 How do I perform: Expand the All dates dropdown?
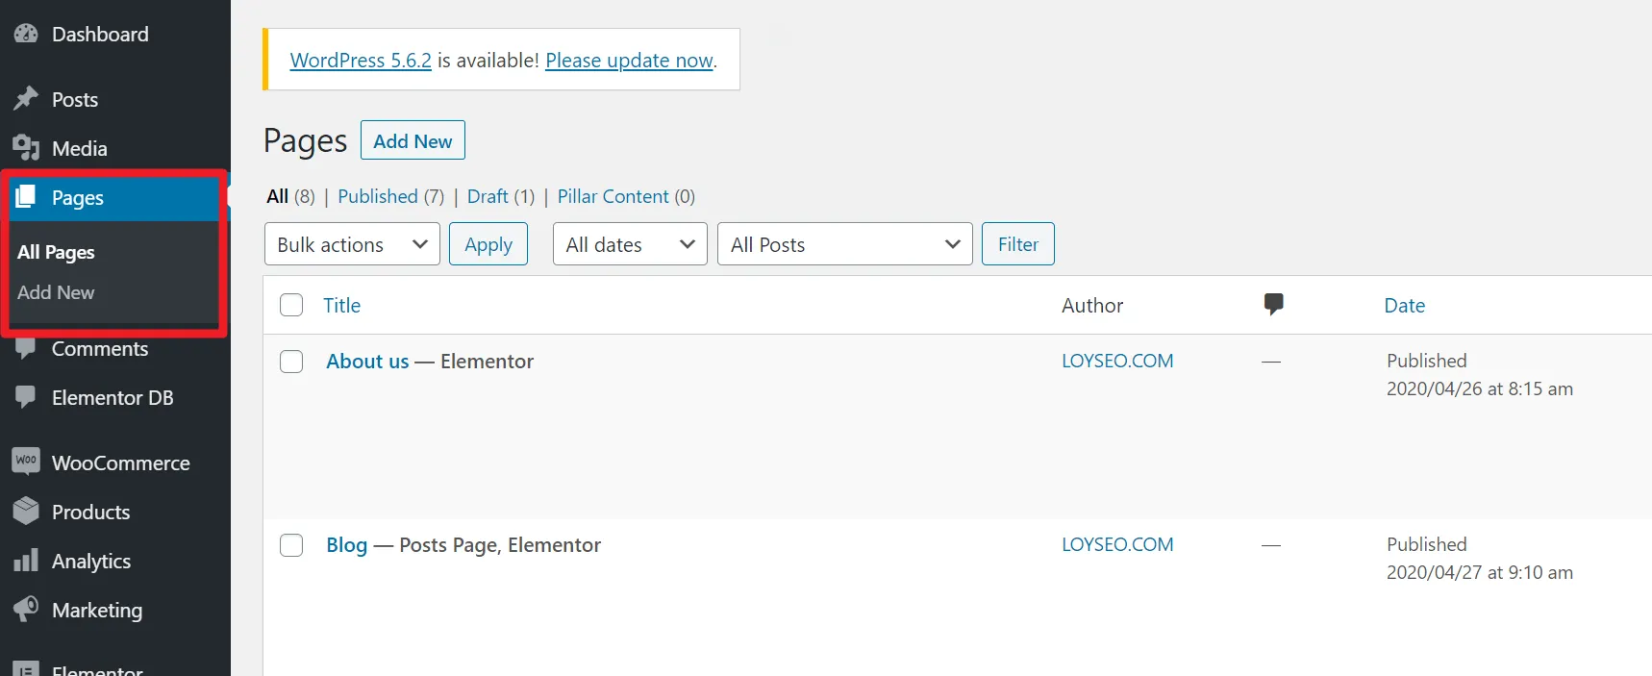630,244
